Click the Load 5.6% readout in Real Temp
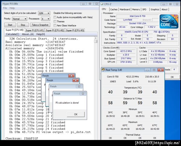The height and width of the screenshot is (146, 181). (x=132, y=82)
